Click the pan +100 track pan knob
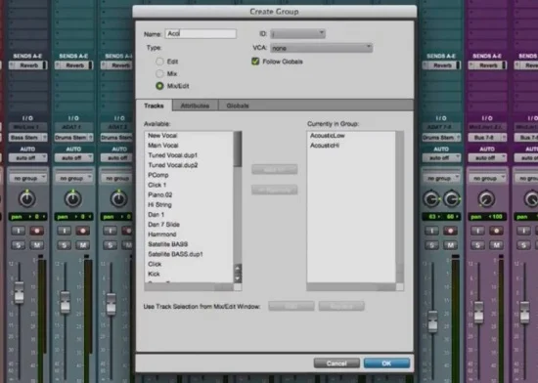Viewport: 538px width, 383px height. click(486, 198)
